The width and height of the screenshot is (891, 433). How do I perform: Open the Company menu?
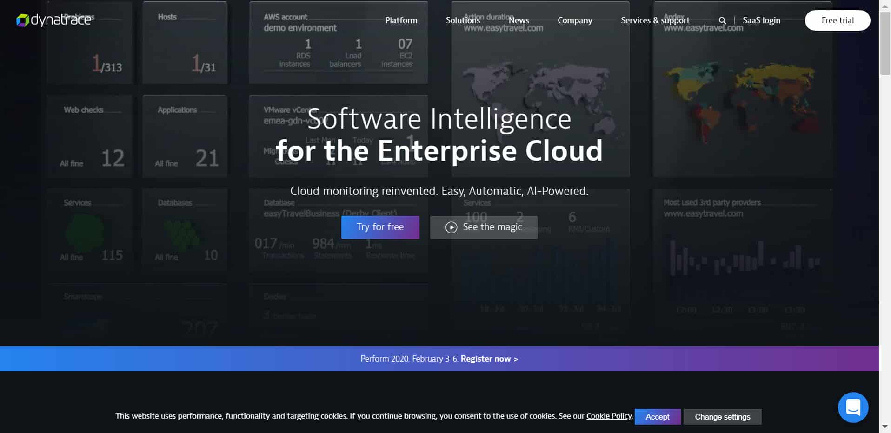(575, 20)
